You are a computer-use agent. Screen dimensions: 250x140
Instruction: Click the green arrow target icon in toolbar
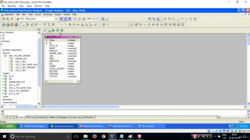point(32,24)
